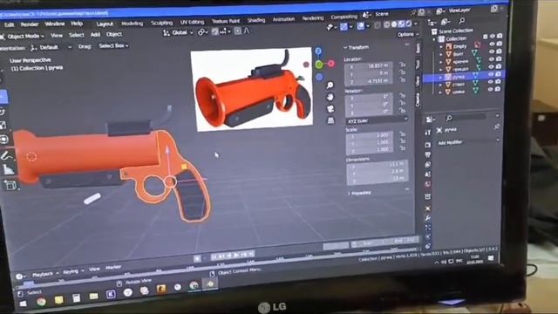Open the Window menu
Screen dimensions: 558x314
(55, 24)
